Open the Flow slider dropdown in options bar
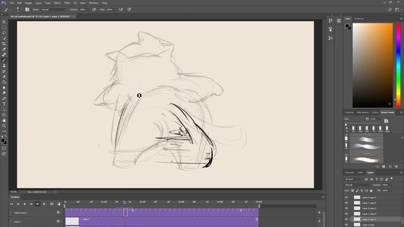This screenshot has height=227, width=404. (115, 9)
